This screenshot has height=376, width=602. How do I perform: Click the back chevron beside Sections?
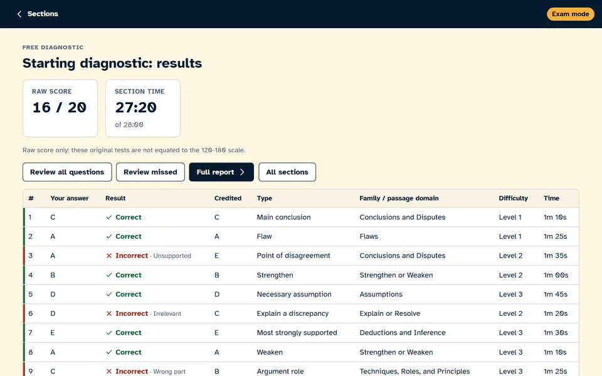[x=19, y=14]
